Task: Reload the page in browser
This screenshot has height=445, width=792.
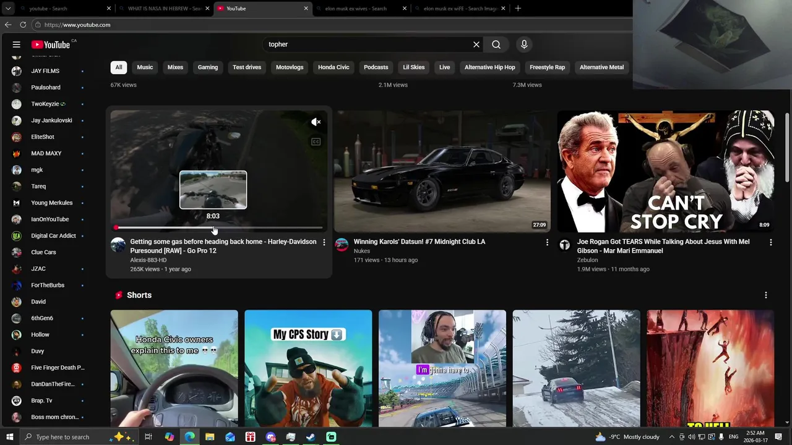Action: tap(23, 25)
